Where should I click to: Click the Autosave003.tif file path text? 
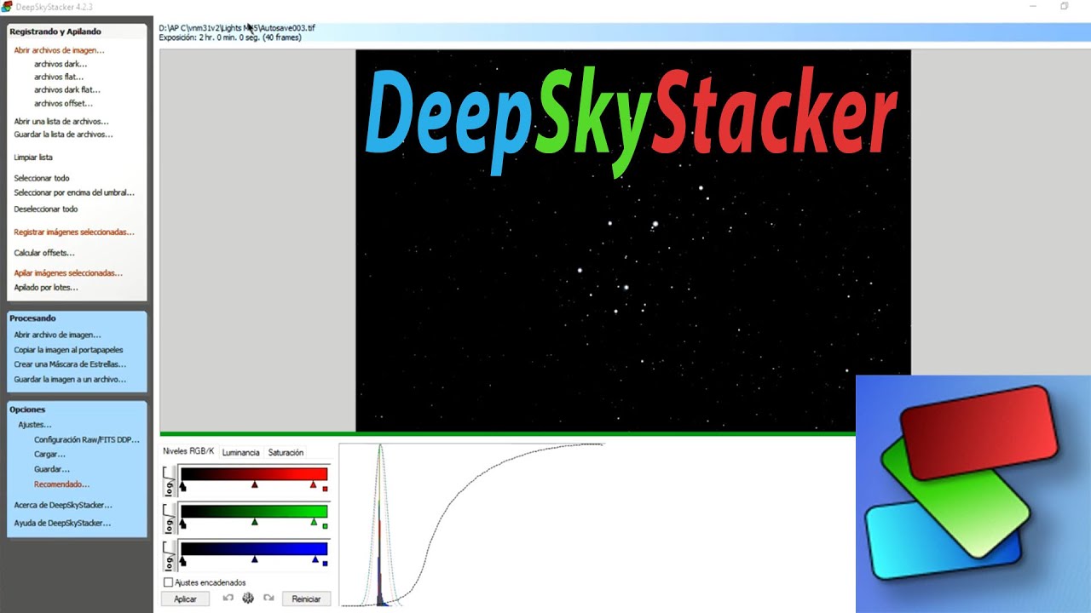coord(237,27)
